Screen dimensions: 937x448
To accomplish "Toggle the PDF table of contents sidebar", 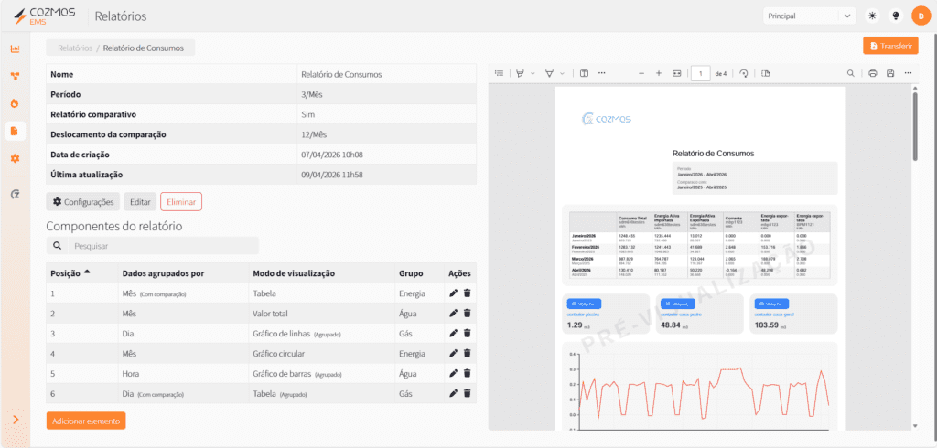I will [x=500, y=73].
